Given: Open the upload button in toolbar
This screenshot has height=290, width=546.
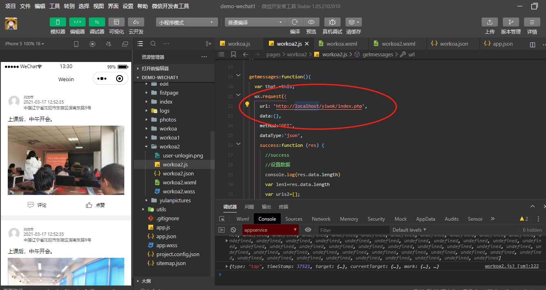Looking at the screenshot, I should (x=490, y=22).
